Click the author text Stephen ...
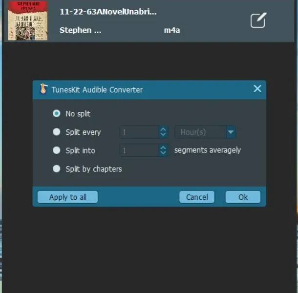 tap(80, 30)
